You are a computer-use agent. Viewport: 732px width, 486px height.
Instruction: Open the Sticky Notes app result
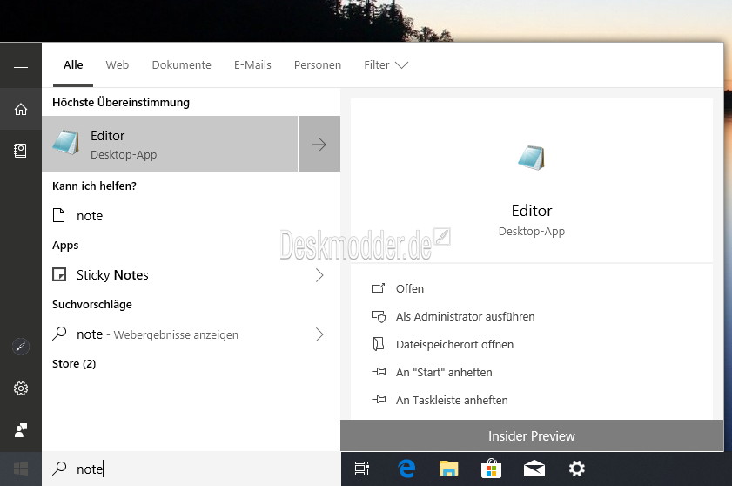click(x=191, y=274)
